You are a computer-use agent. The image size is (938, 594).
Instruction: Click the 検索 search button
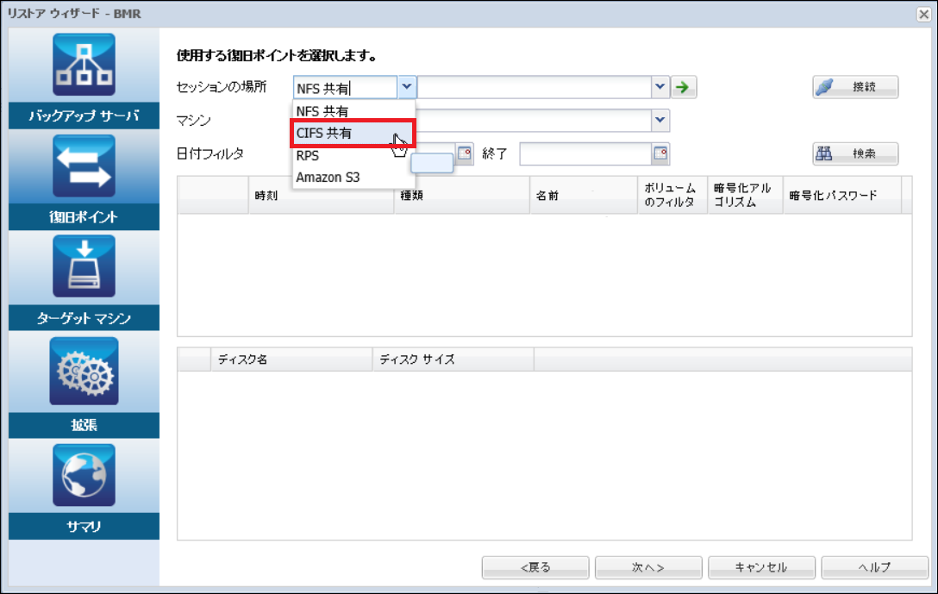click(x=855, y=153)
